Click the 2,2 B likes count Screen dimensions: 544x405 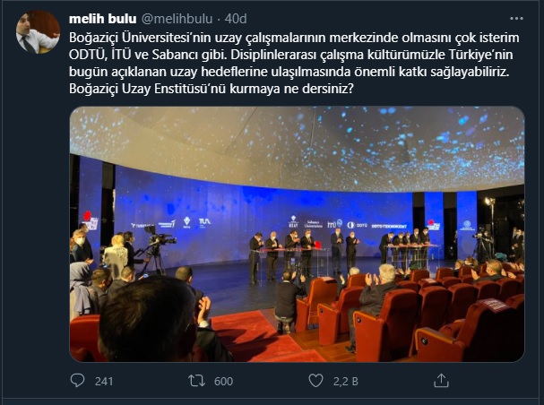(x=346, y=382)
